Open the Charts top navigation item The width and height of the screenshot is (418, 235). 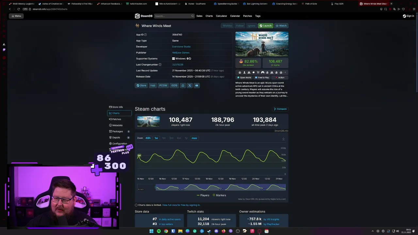point(209,16)
